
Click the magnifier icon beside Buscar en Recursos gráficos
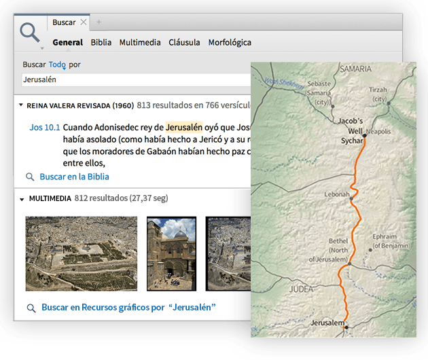(x=31, y=308)
